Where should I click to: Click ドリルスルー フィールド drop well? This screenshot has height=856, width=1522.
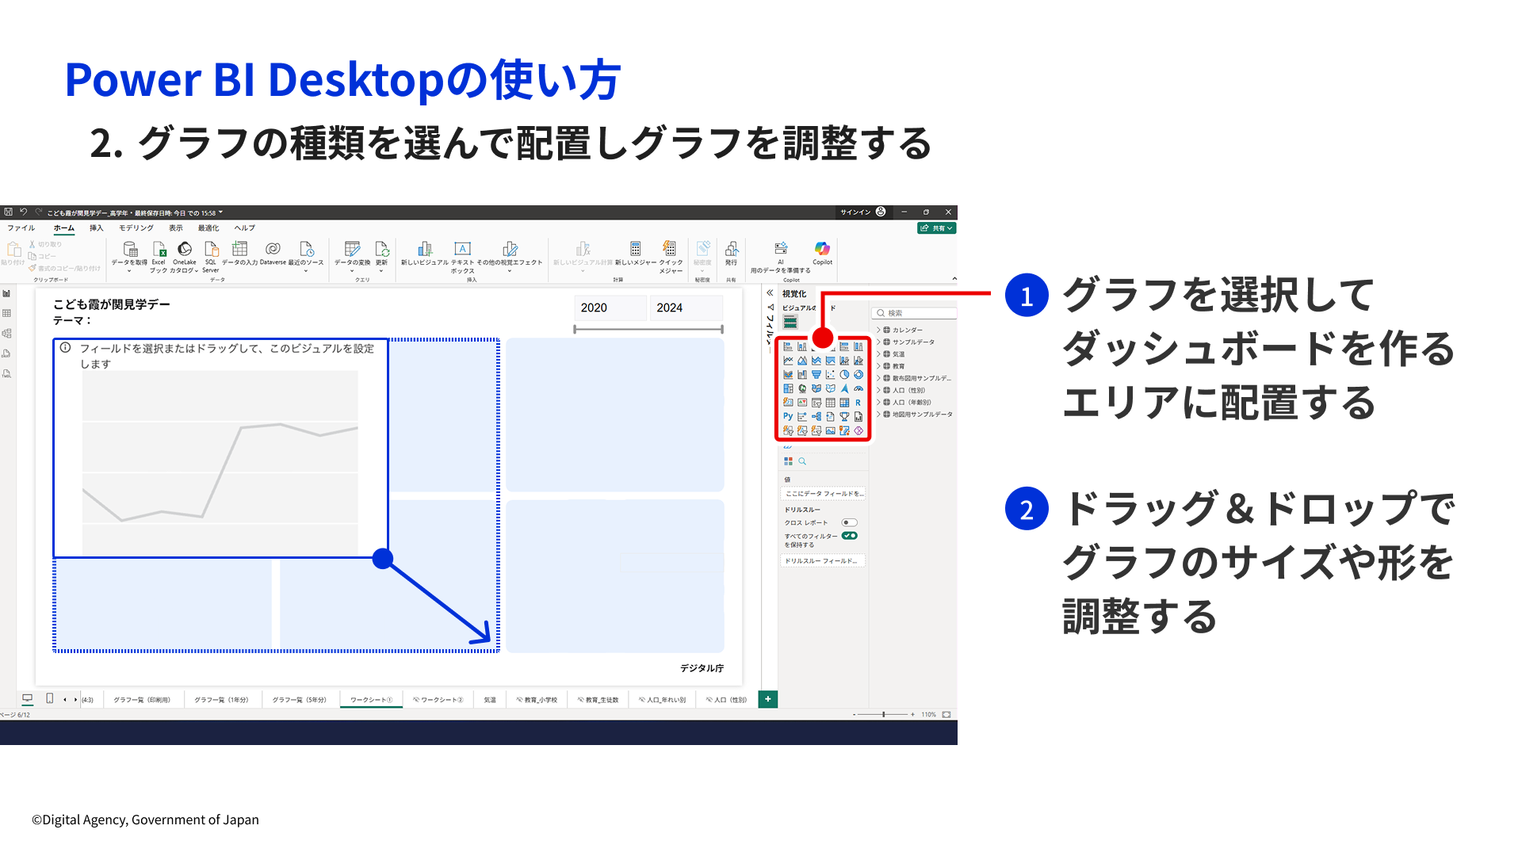[823, 561]
